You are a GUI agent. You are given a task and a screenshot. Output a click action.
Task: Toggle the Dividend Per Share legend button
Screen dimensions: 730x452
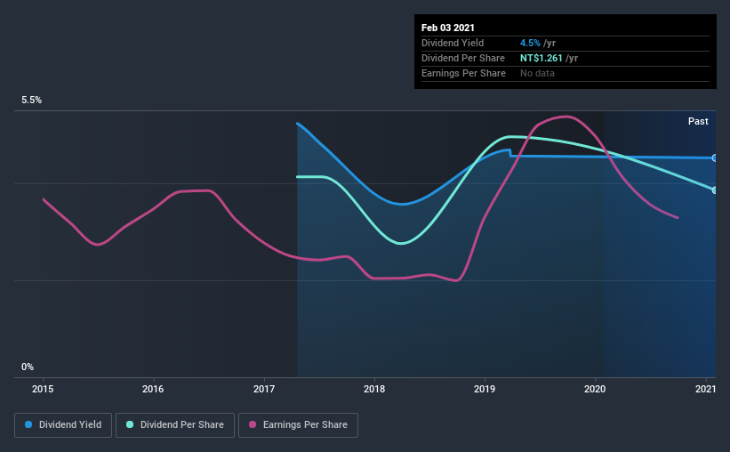[x=175, y=425]
